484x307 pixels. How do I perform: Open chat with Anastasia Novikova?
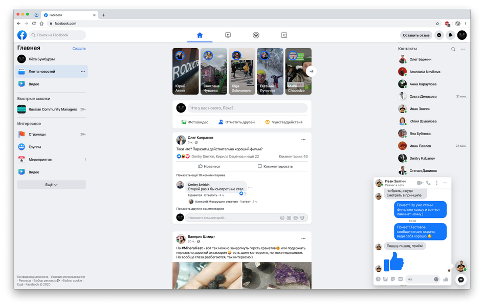432,72
